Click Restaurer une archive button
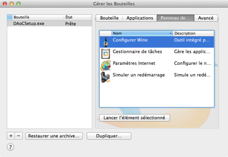 coord(55,136)
